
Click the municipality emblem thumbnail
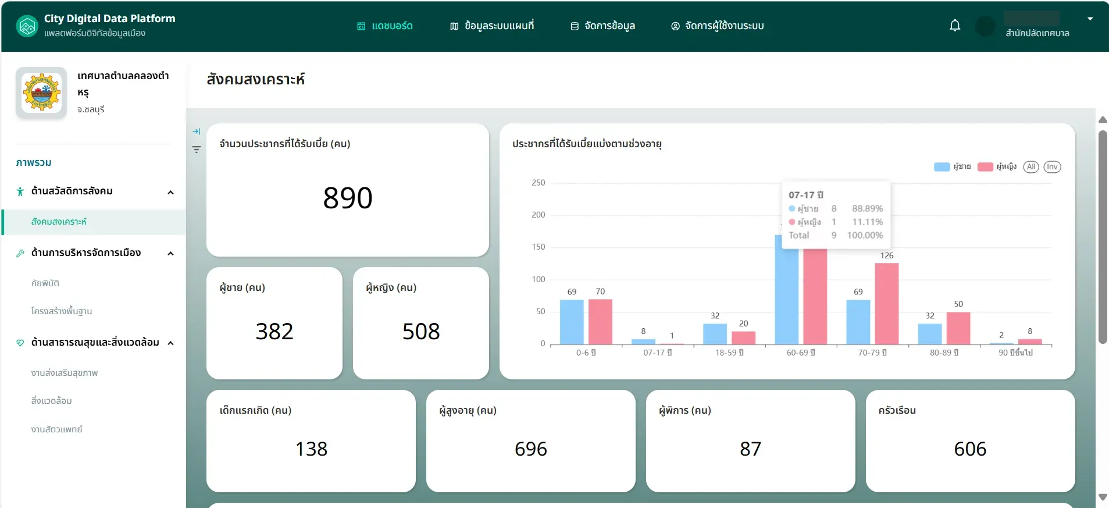tap(41, 93)
